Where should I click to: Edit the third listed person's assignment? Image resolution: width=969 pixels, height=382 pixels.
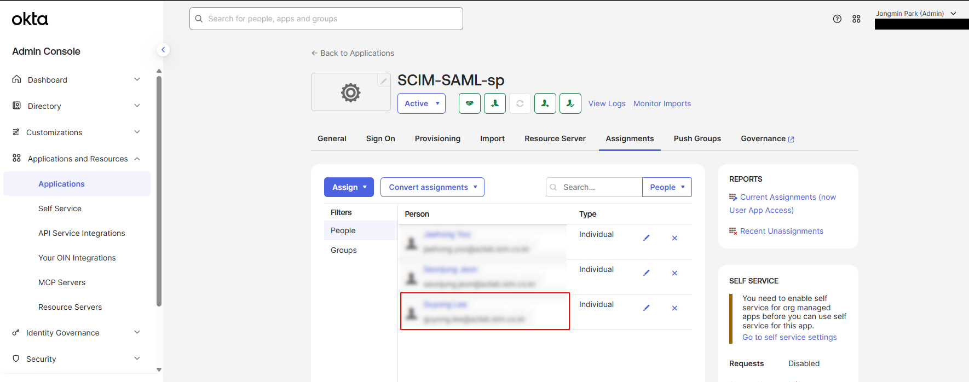(x=647, y=308)
